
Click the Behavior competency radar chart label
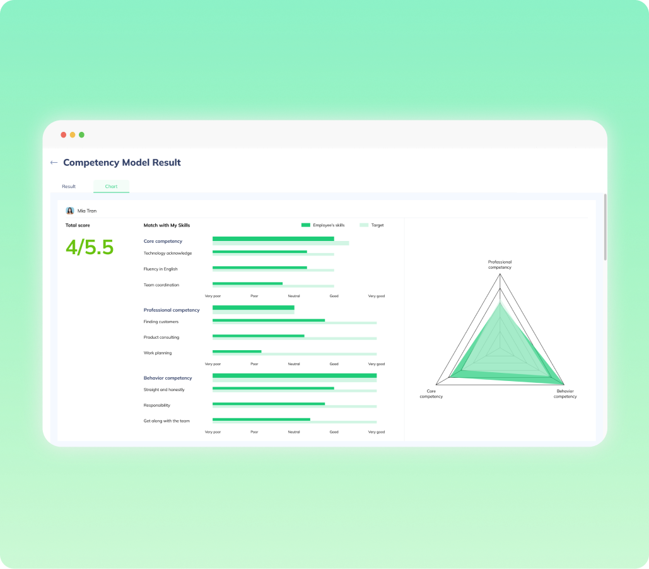click(x=565, y=394)
